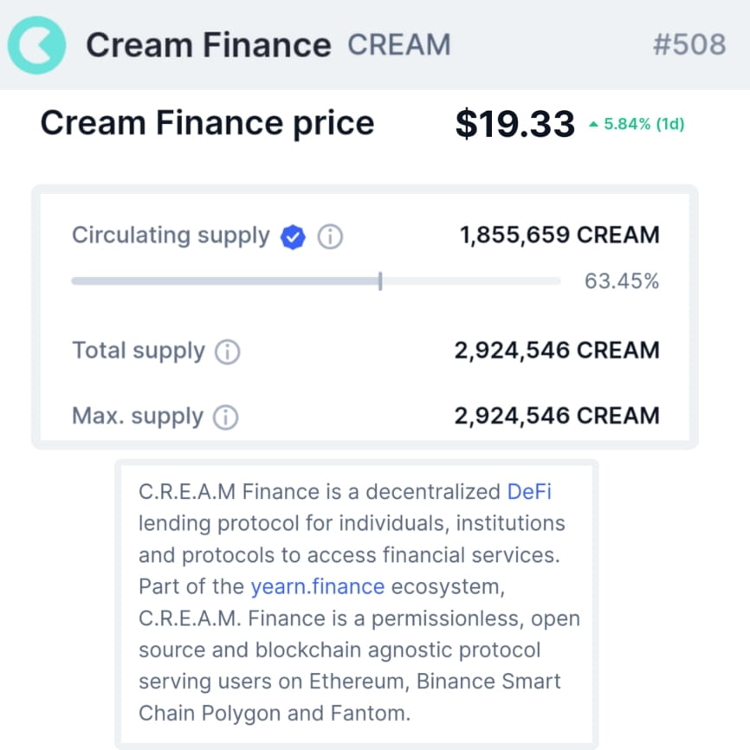Open the Circulating supply info tooltip icon
Image resolution: width=750 pixels, height=750 pixels.
331,236
